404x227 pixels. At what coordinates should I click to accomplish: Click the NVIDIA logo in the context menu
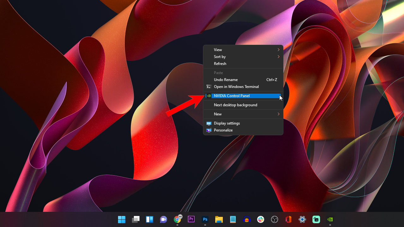coord(209,96)
